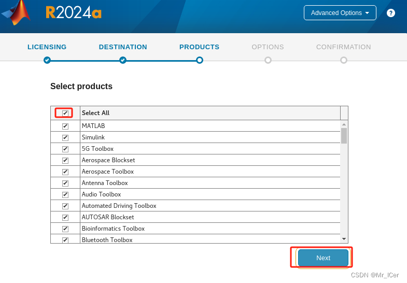Click the Products current step marker

[x=199, y=60]
